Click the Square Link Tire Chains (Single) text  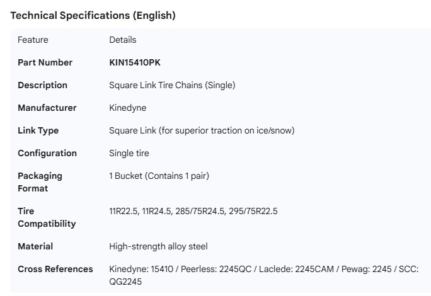pos(172,85)
